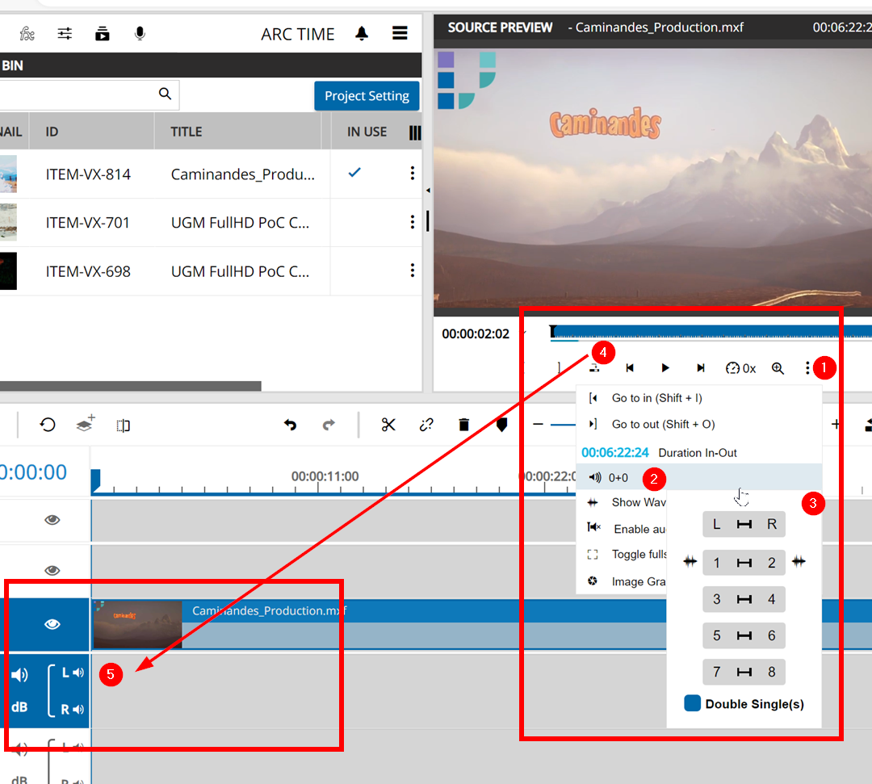Open notifications via the bell icon
Screen dimensions: 872x784
coord(362,33)
